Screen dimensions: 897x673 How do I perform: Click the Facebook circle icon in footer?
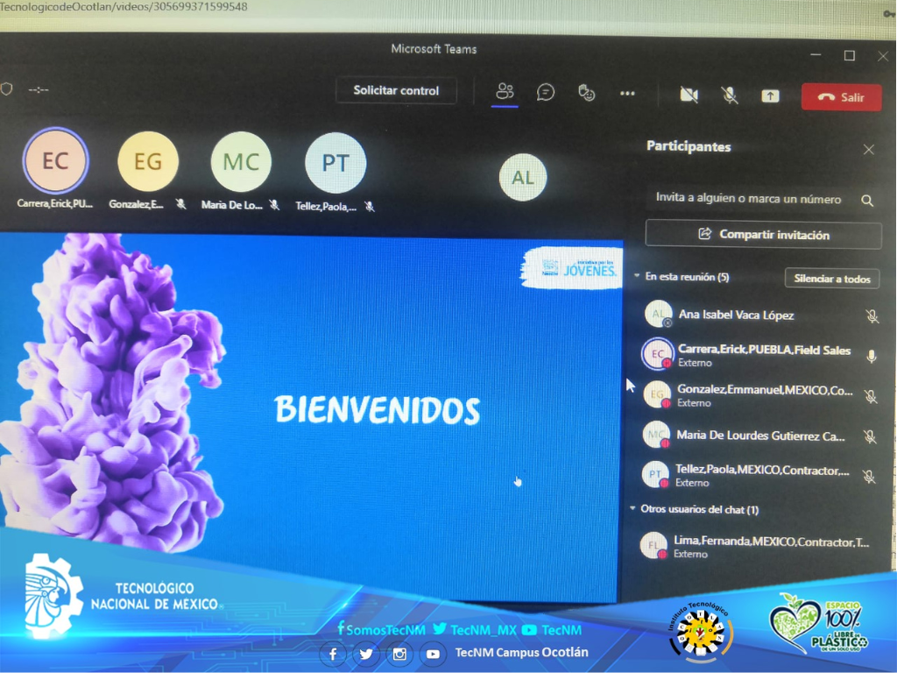(x=333, y=654)
